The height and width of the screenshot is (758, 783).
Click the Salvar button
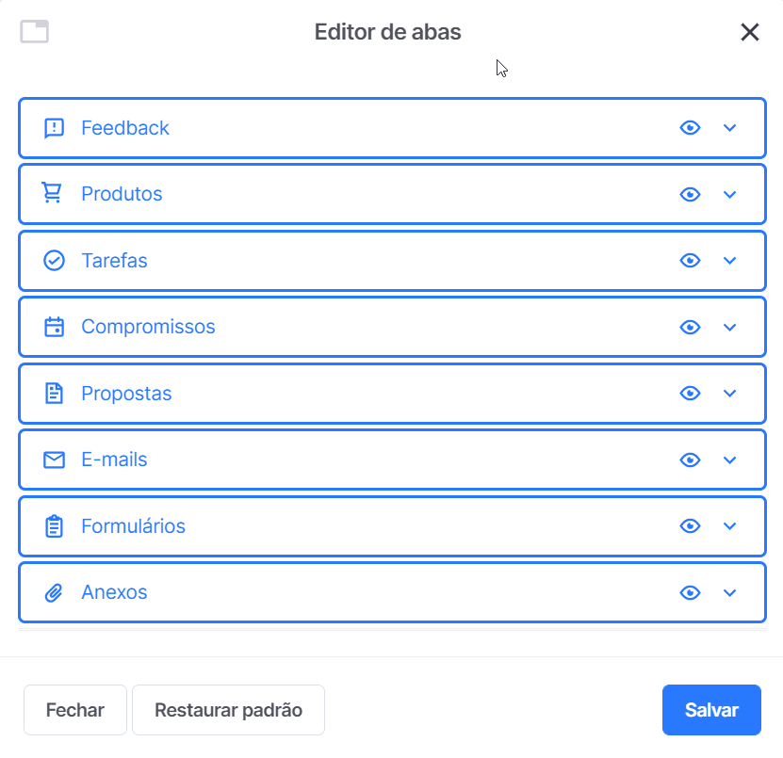point(711,710)
